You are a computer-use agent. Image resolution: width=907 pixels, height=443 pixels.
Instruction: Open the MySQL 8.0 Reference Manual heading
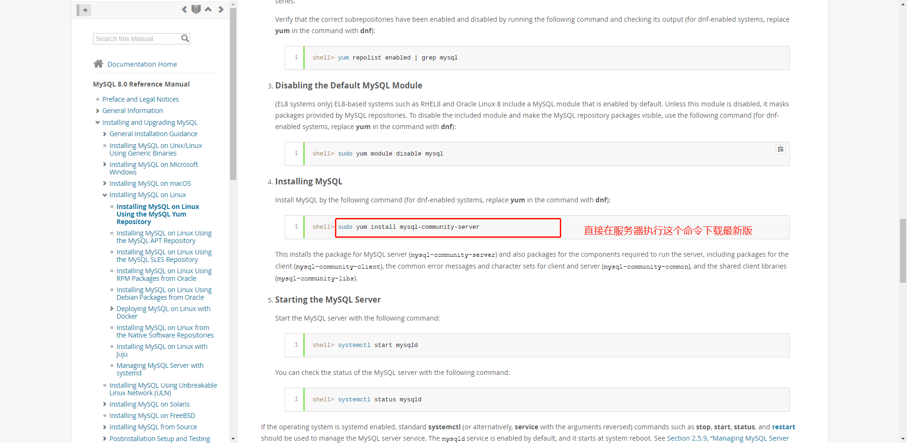(x=141, y=84)
